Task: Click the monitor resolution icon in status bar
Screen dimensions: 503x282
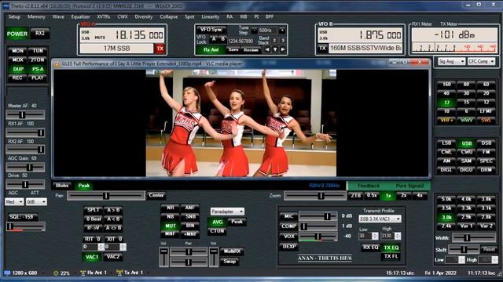Action: tap(7, 273)
